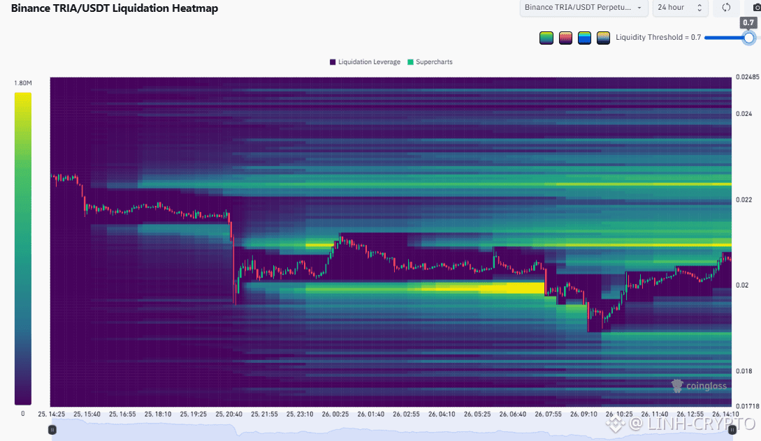Viewport: 761px width, 441px height.
Task: Open the Binance TRIA/USDT Perpetual pair dropdown
Action: tap(584, 8)
